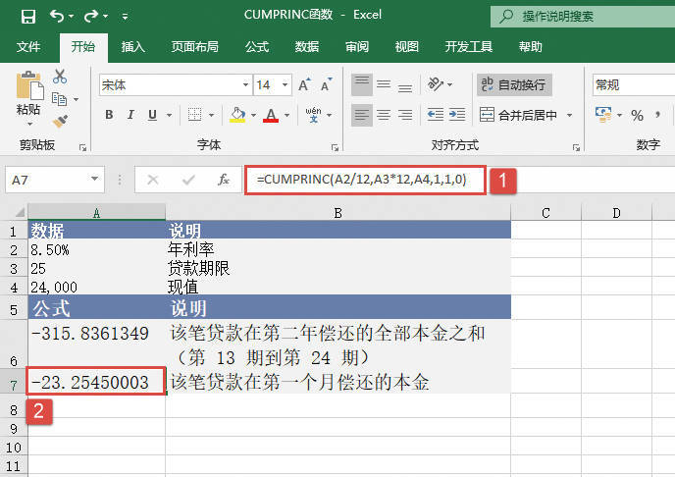Toggle Wrap Text (自动换行)
Screen dimensions: 675x477
pyautogui.click(x=515, y=85)
